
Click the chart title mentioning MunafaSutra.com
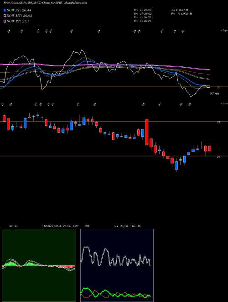[x=45, y=3]
